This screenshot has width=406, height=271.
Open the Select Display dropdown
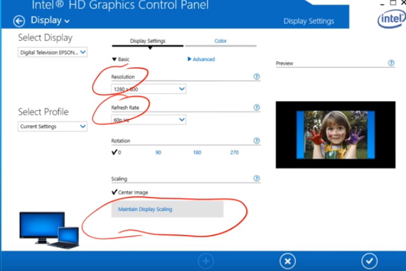pyautogui.click(x=53, y=52)
